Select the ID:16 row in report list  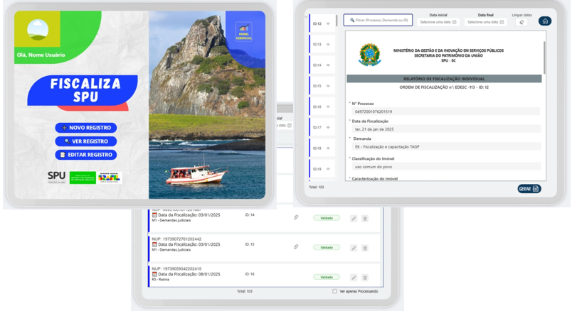point(322,107)
